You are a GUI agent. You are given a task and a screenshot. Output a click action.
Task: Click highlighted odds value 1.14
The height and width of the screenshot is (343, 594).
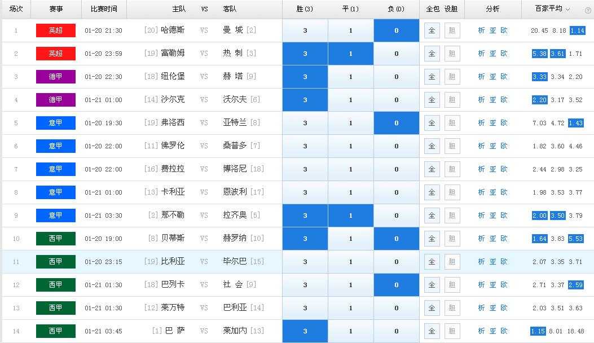(x=577, y=30)
